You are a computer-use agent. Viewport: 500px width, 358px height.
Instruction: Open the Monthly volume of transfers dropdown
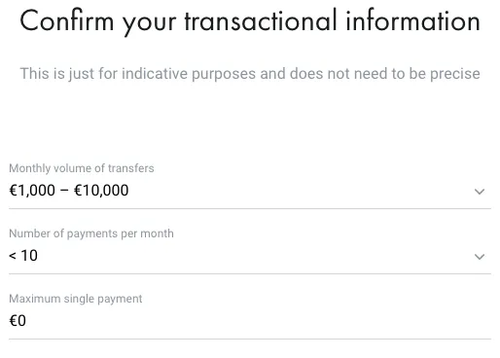point(250,185)
